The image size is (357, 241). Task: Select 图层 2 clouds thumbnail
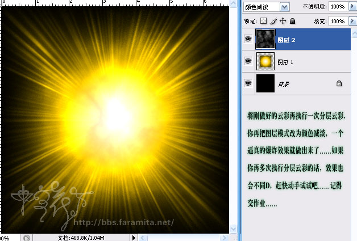pyautogui.click(x=265, y=39)
